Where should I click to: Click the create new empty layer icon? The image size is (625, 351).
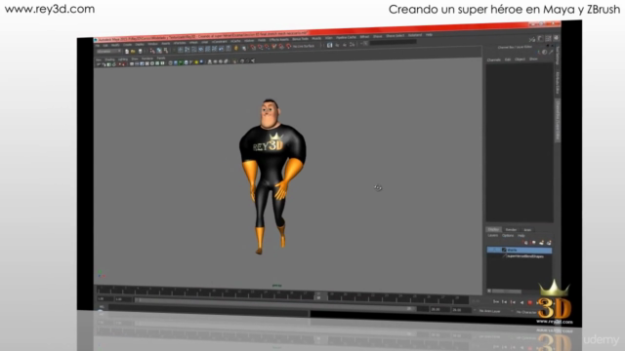point(541,243)
